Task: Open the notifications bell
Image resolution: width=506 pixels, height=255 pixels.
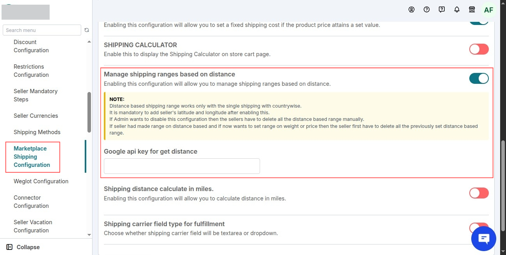Action: (x=457, y=10)
